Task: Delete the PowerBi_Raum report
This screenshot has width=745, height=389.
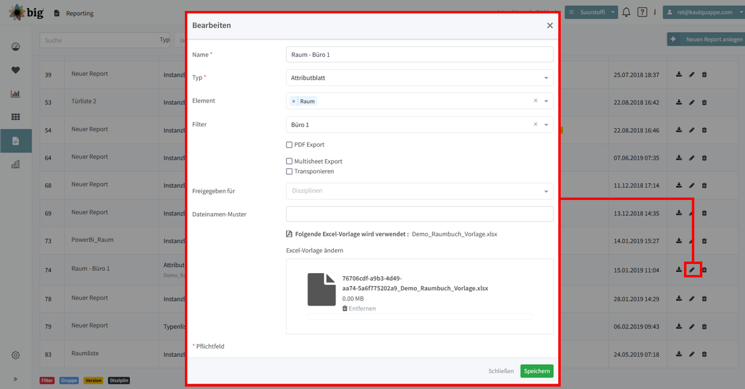Action: point(704,241)
